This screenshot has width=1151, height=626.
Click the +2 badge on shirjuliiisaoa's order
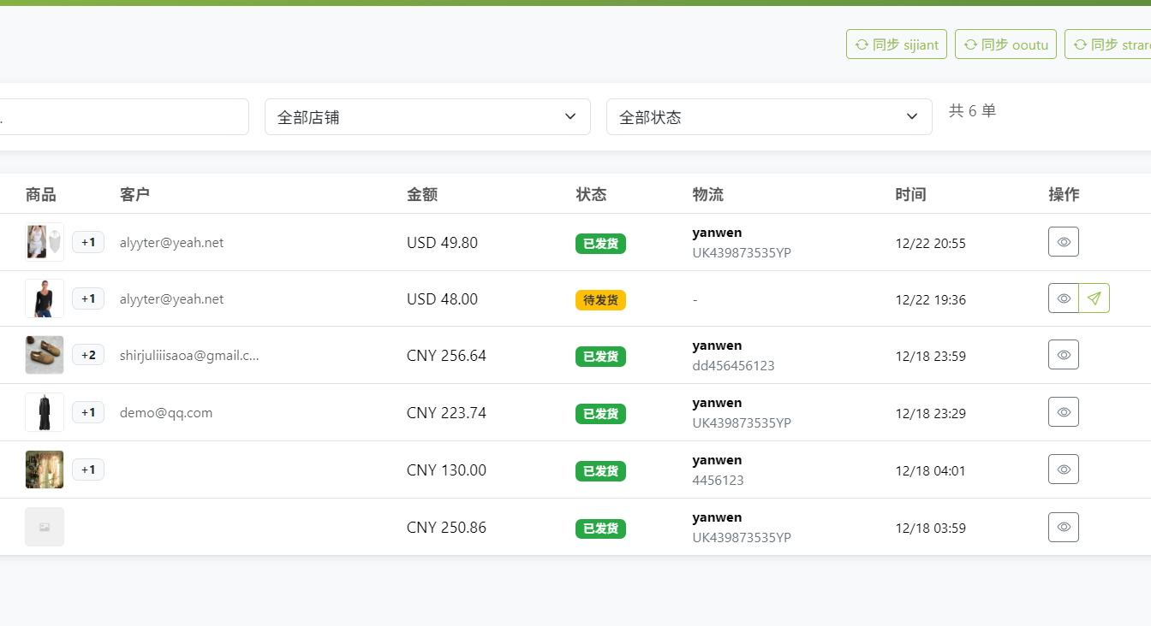88,354
